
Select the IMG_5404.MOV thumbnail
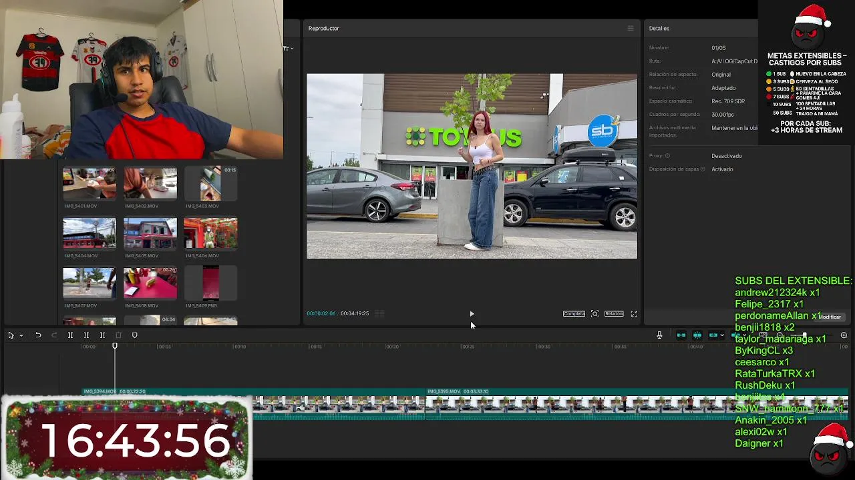pos(90,233)
